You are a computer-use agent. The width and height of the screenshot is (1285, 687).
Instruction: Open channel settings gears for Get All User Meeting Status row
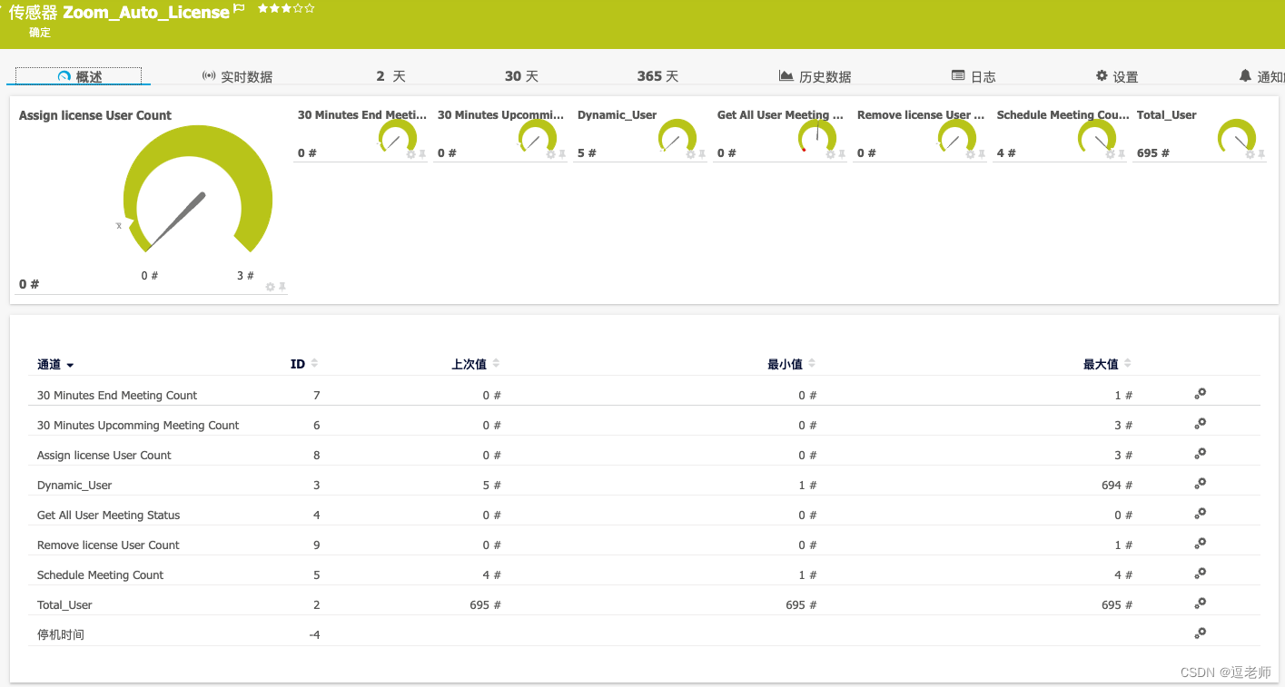click(x=1200, y=514)
